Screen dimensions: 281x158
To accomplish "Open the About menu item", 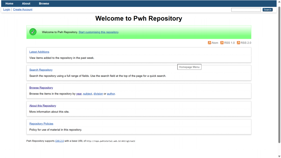I will 26,4.
